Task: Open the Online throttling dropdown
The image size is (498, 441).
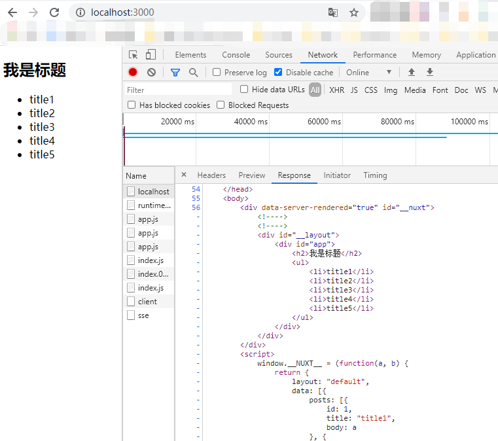Action: pyautogui.click(x=368, y=73)
